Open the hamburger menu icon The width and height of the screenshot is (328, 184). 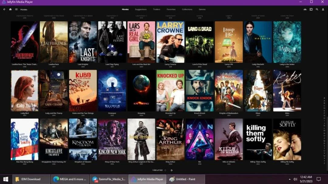point(16,9)
